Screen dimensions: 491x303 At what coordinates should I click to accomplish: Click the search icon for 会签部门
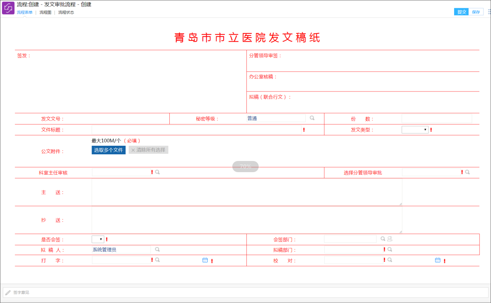383,239
